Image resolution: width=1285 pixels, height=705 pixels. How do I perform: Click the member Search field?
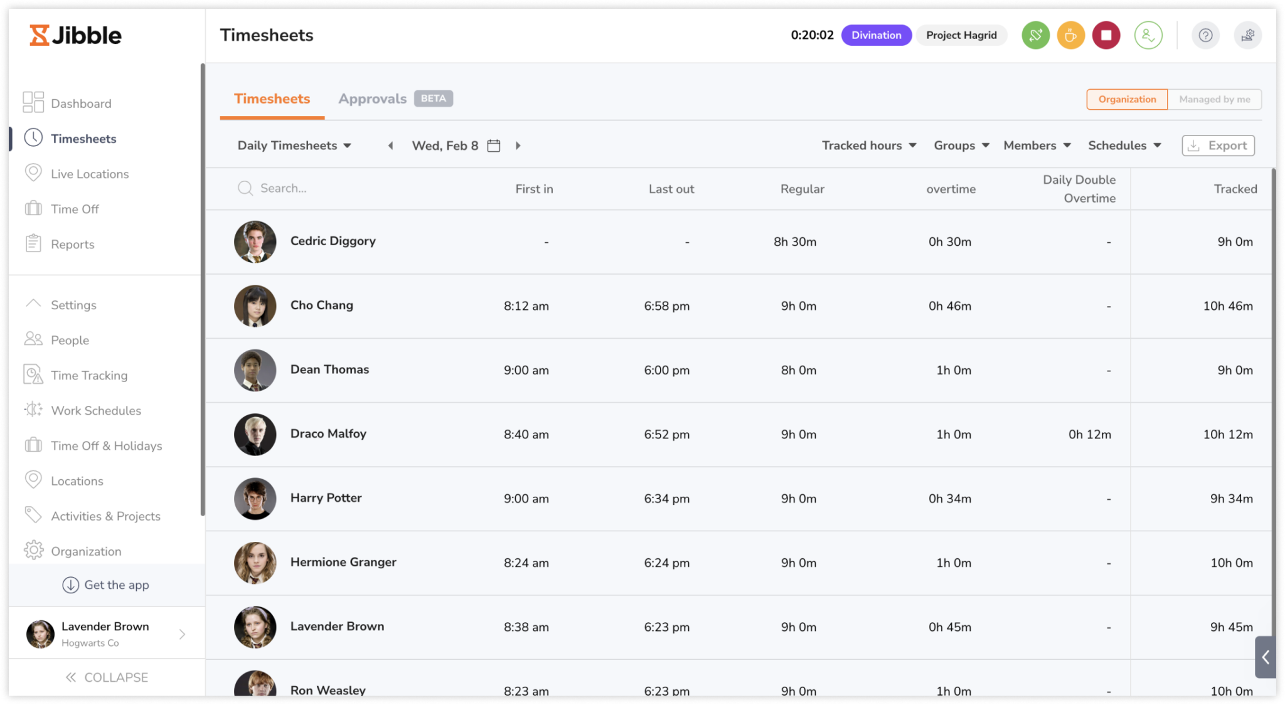tap(284, 188)
